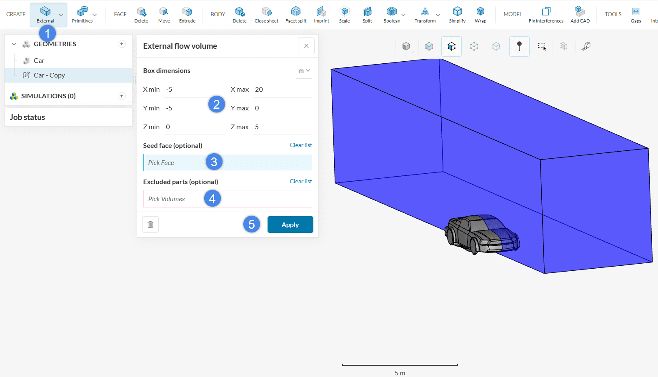This screenshot has width=658, height=377.
Task: Open the Facet split tool
Action: click(296, 15)
